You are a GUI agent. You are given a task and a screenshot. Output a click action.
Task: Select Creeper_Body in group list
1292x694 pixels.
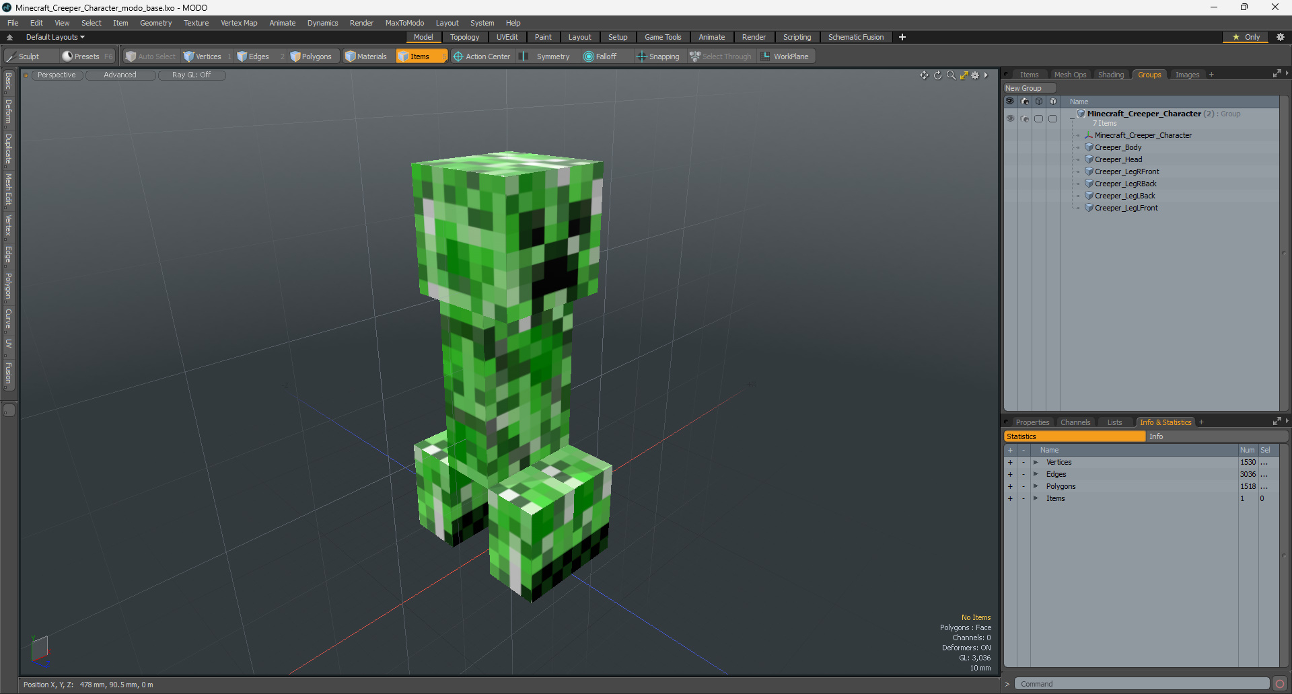coord(1118,147)
